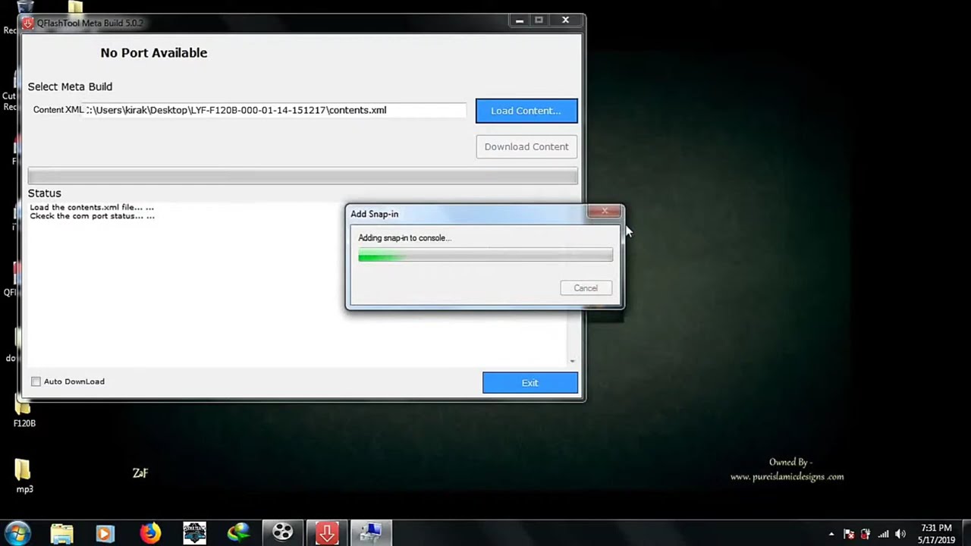Click the ZaF desktop item
Screen dimensions: 971x546
[x=140, y=473]
